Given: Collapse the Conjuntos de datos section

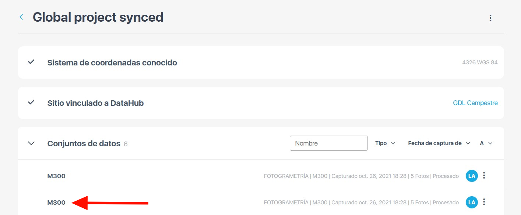Looking at the screenshot, I should [x=31, y=143].
